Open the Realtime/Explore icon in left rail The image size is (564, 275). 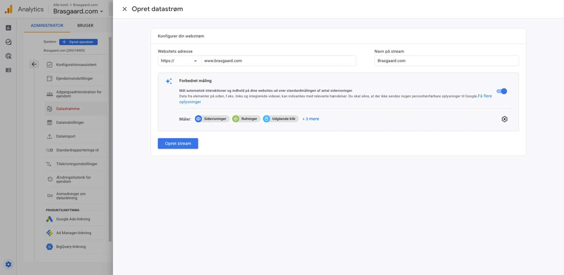[8, 42]
